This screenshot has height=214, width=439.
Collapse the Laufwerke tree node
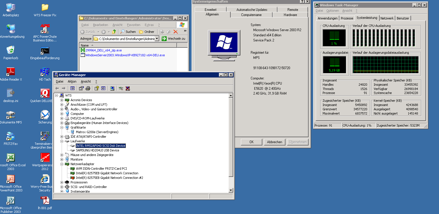click(62, 141)
